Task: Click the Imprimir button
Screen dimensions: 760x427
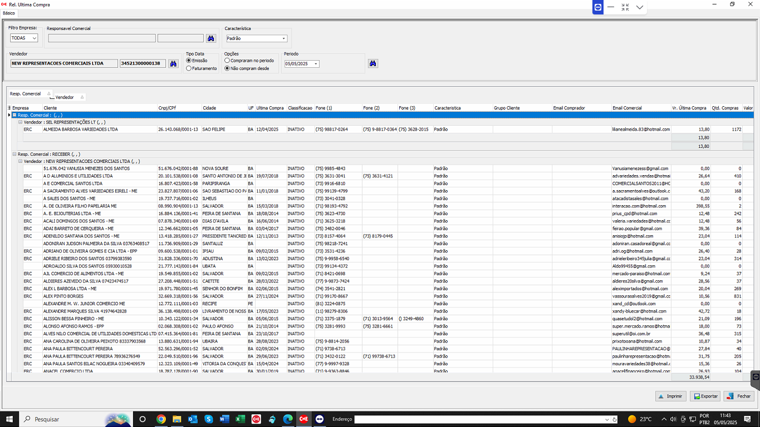Action: tap(670, 396)
